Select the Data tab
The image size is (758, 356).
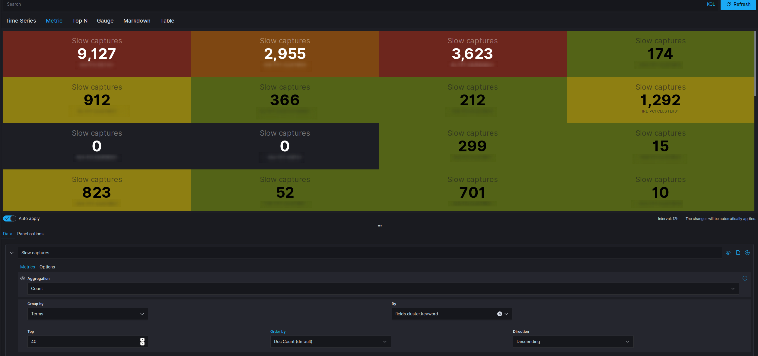(8, 234)
